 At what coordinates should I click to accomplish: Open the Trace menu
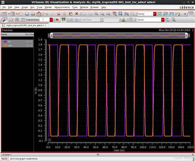[x=39, y=7]
